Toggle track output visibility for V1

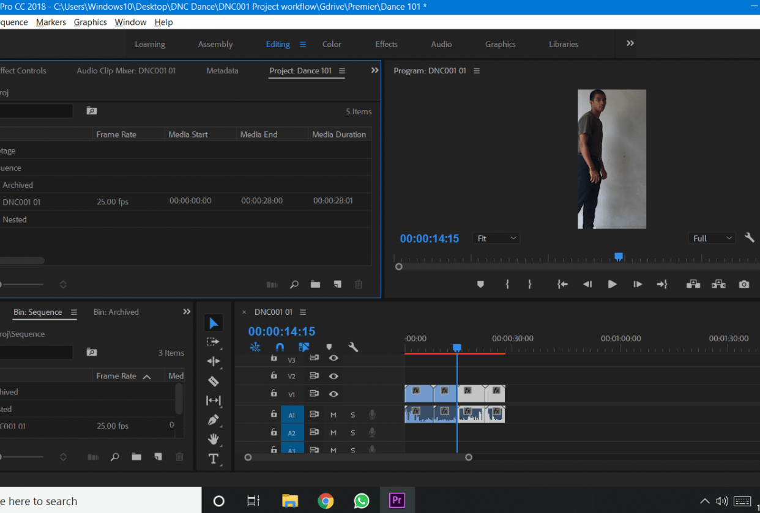[x=333, y=394]
